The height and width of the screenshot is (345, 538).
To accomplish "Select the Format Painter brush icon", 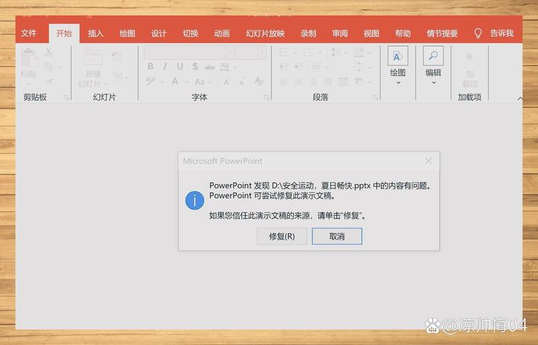I will 50,81.
